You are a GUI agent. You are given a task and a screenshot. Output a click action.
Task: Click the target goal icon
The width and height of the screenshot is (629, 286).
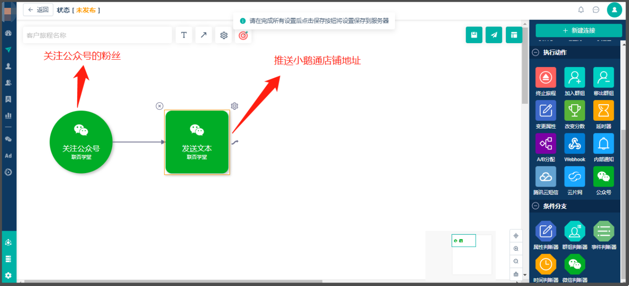click(x=243, y=35)
